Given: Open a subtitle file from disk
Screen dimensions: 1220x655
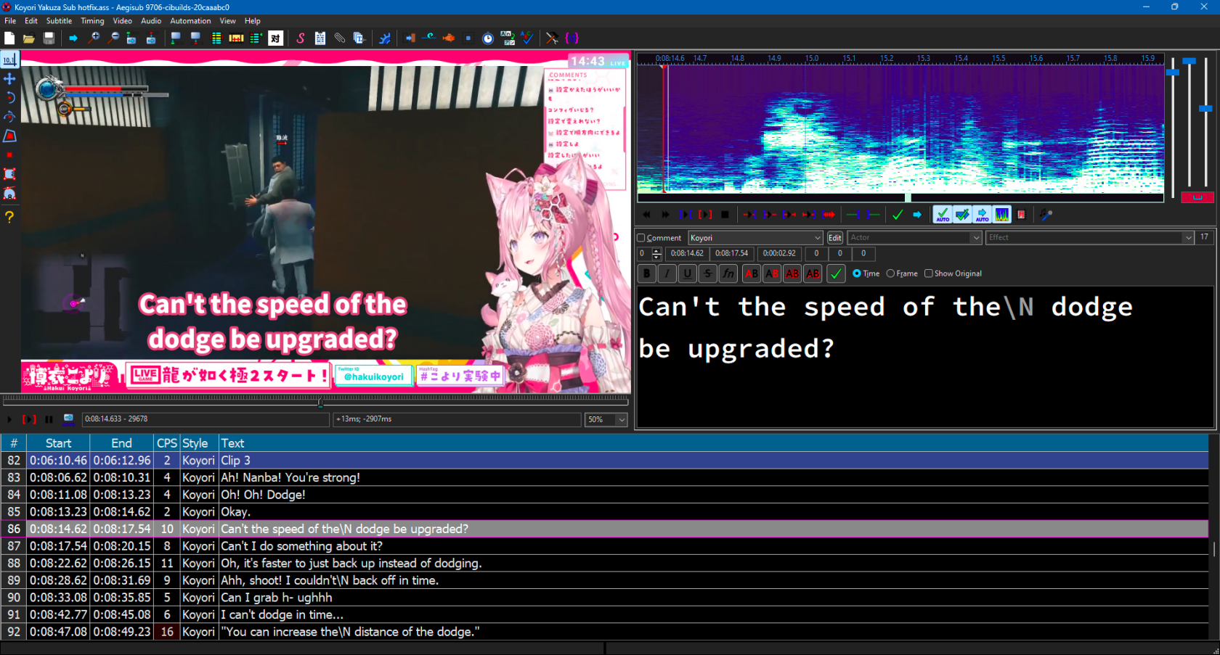Looking at the screenshot, I should pyautogui.click(x=29, y=38).
